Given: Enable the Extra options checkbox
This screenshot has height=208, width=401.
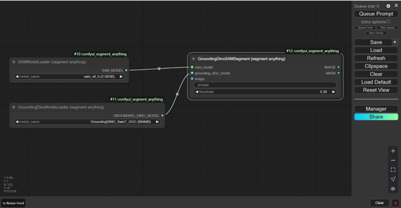Looking at the screenshot, I should point(389,22).
